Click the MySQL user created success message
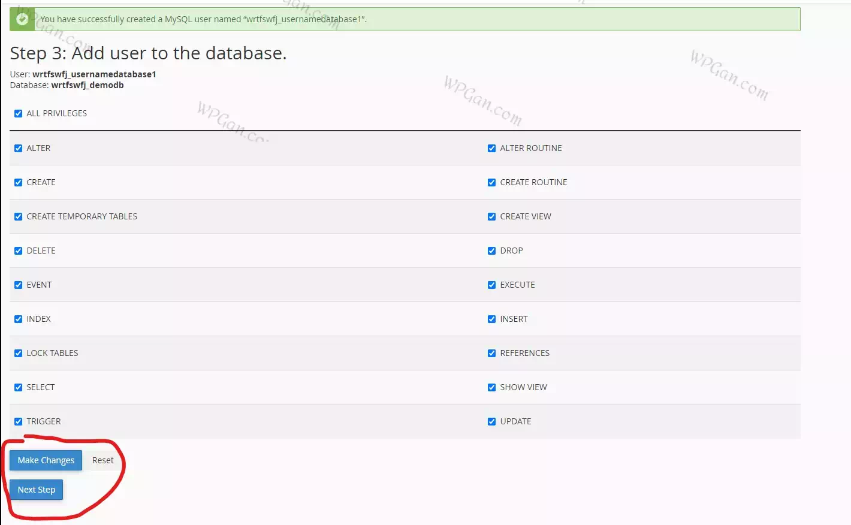The image size is (851, 525). (203, 19)
